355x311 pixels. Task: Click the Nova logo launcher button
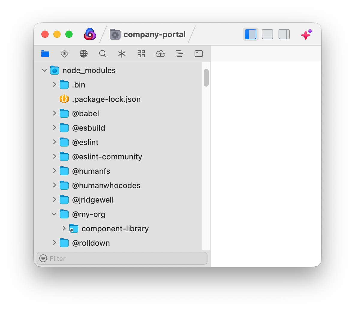[x=90, y=34]
